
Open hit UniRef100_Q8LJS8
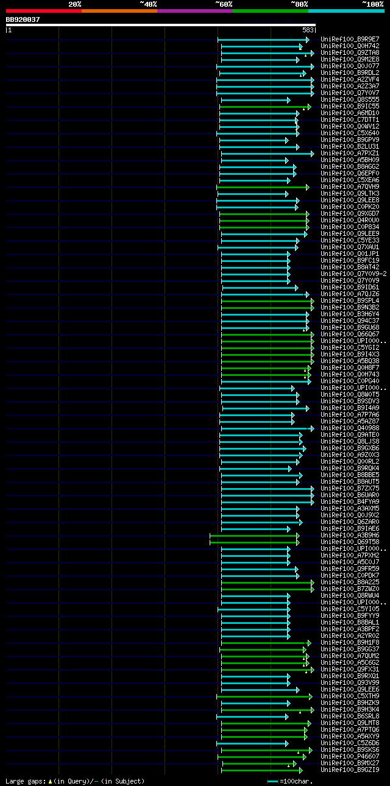click(x=350, y=441)
